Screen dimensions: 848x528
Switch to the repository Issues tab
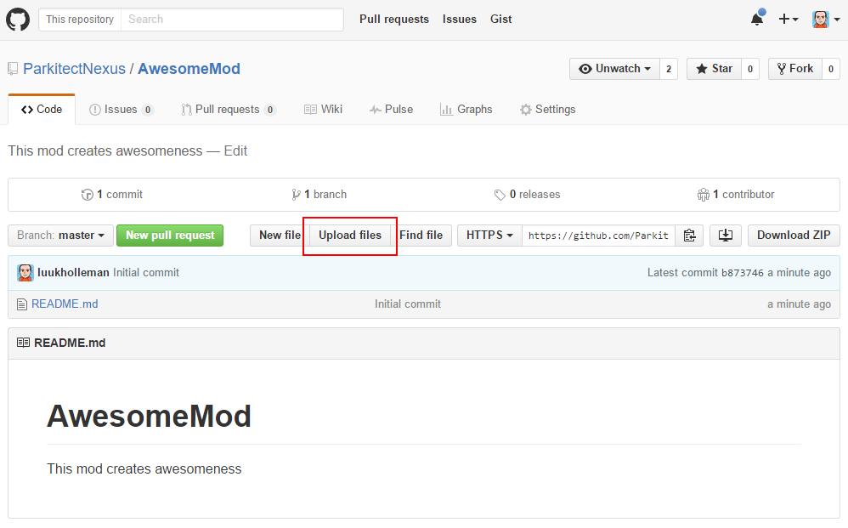coord(122,110)
